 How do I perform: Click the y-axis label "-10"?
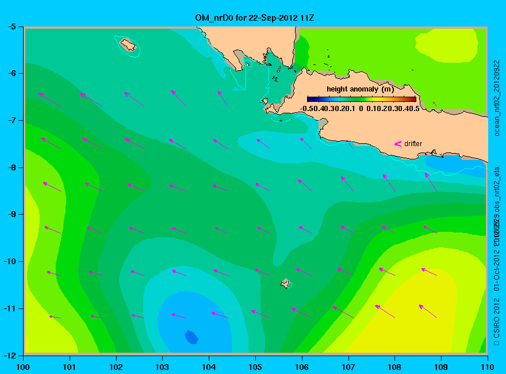click(x=10, y=262)
